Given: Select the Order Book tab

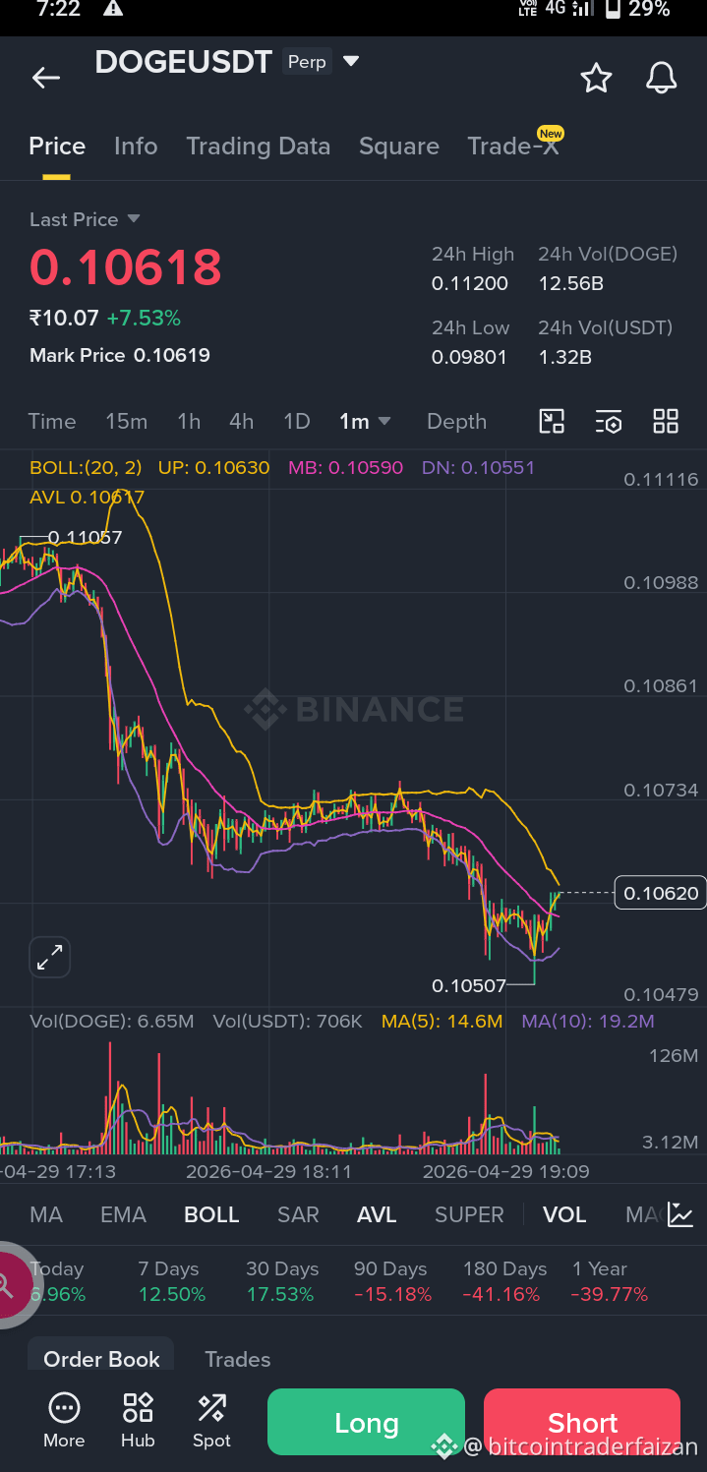Looking at the screenshot, I should [101, 1359].
